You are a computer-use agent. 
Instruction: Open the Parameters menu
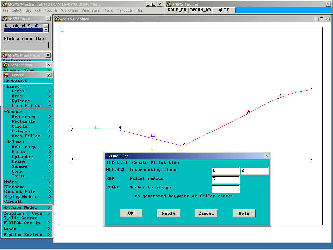pos(90,10)
